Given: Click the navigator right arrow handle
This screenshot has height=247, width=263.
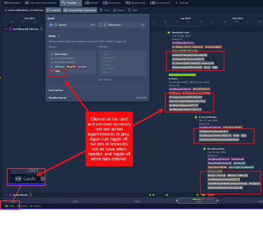Looking at the screenshot, I should tap(218, 201).
